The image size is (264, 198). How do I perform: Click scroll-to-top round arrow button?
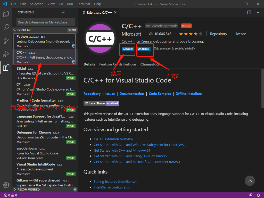click(250, 181)
